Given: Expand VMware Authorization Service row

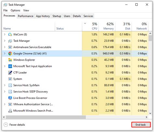Looking at the screenshot, I should click(x=5, y=104).
